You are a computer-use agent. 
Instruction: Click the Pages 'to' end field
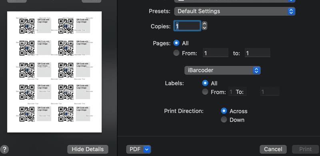[x=257, y=53]
